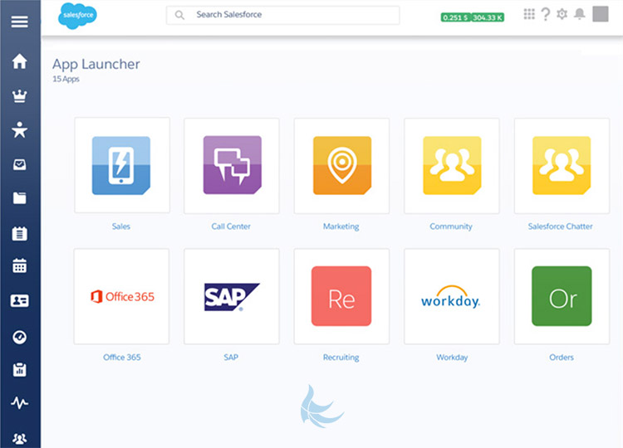Click the Recruiting link label

[341, 357]
